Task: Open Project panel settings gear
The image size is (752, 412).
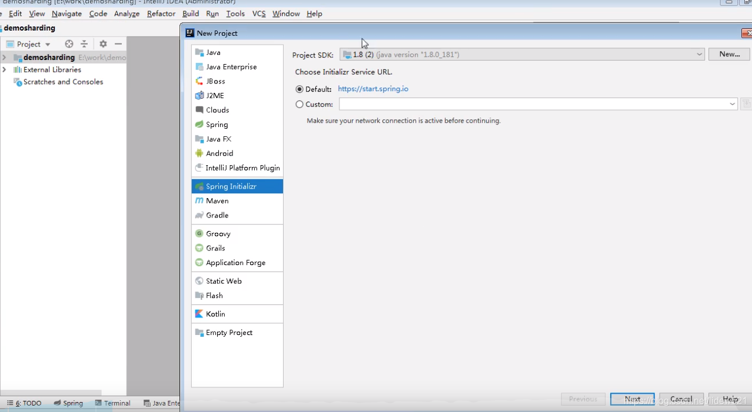Action: (x=103, y=44)
